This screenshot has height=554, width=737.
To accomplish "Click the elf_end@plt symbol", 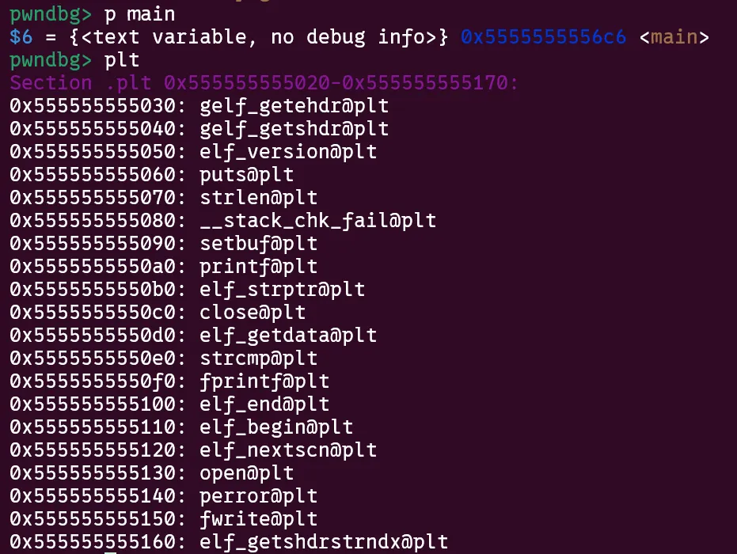I will coord(264,404).
